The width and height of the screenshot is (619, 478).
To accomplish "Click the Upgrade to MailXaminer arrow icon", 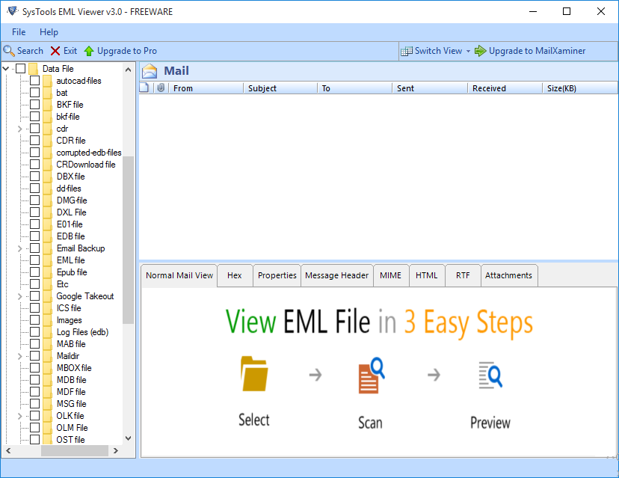I will click(480, 51).
